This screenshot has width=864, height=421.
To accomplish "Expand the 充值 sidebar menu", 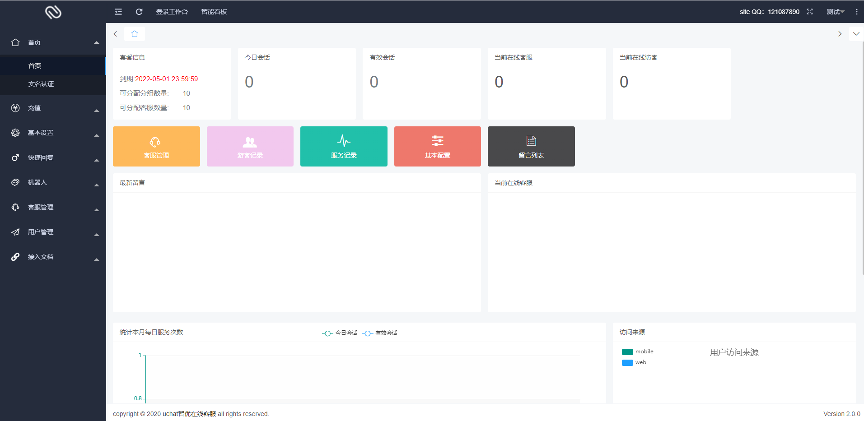I will coord(53,108).
